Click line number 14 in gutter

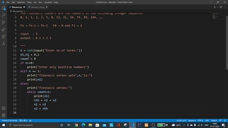coord(15,63)
